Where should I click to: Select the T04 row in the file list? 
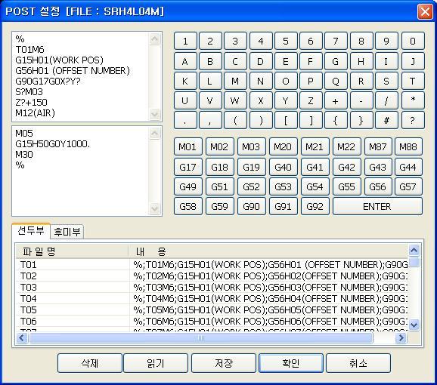212,298
